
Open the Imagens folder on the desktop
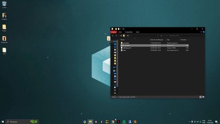pos(4,16)
